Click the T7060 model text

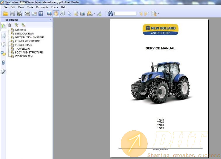pyautogui.click(x=161, y=128)
